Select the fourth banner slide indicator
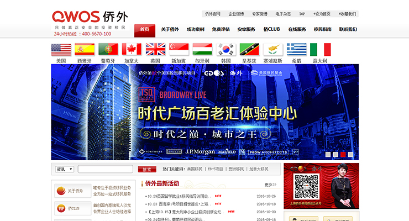 (350, 155)
